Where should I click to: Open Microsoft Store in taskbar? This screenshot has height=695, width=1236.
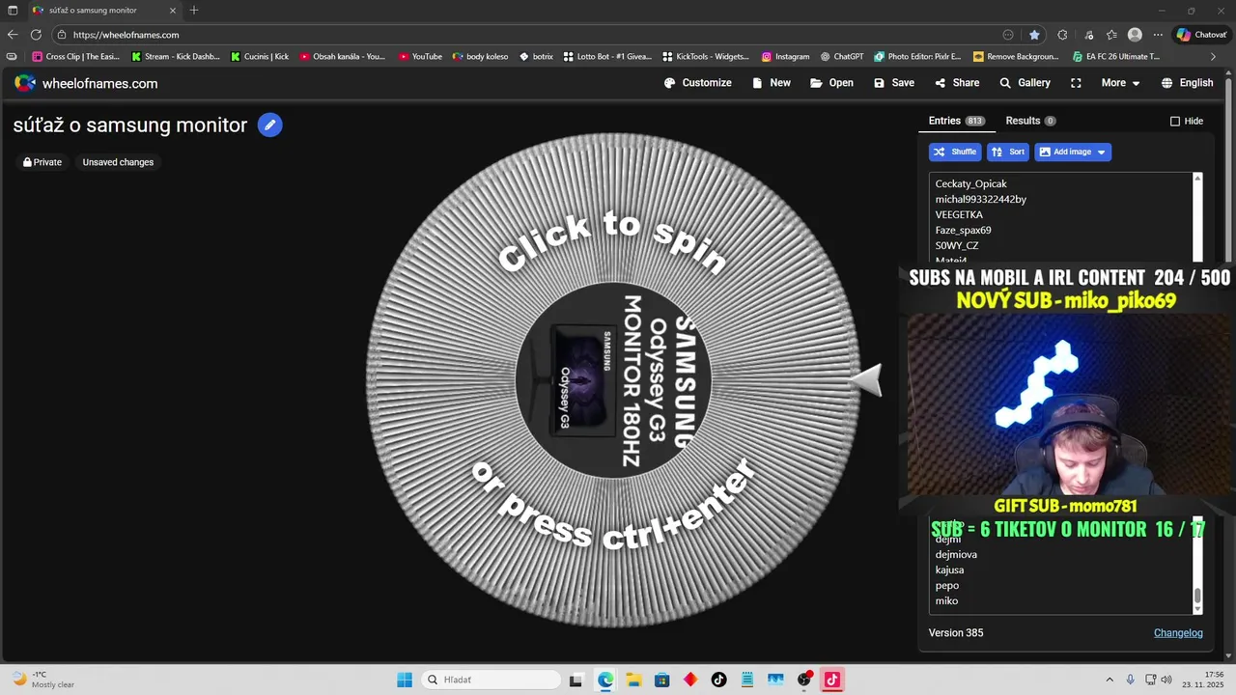(661, 680)
